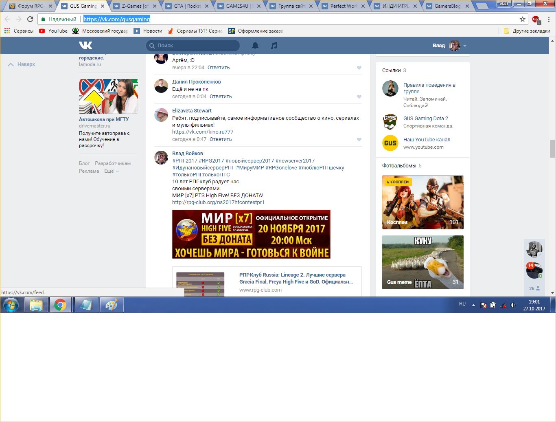Open the Фотоальбомы section header
Viewport: 556px width, 422px height.
tap(399, 166)
